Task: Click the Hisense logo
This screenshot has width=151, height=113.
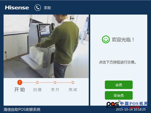Action: pyautogui.click(x=17, y=8)
